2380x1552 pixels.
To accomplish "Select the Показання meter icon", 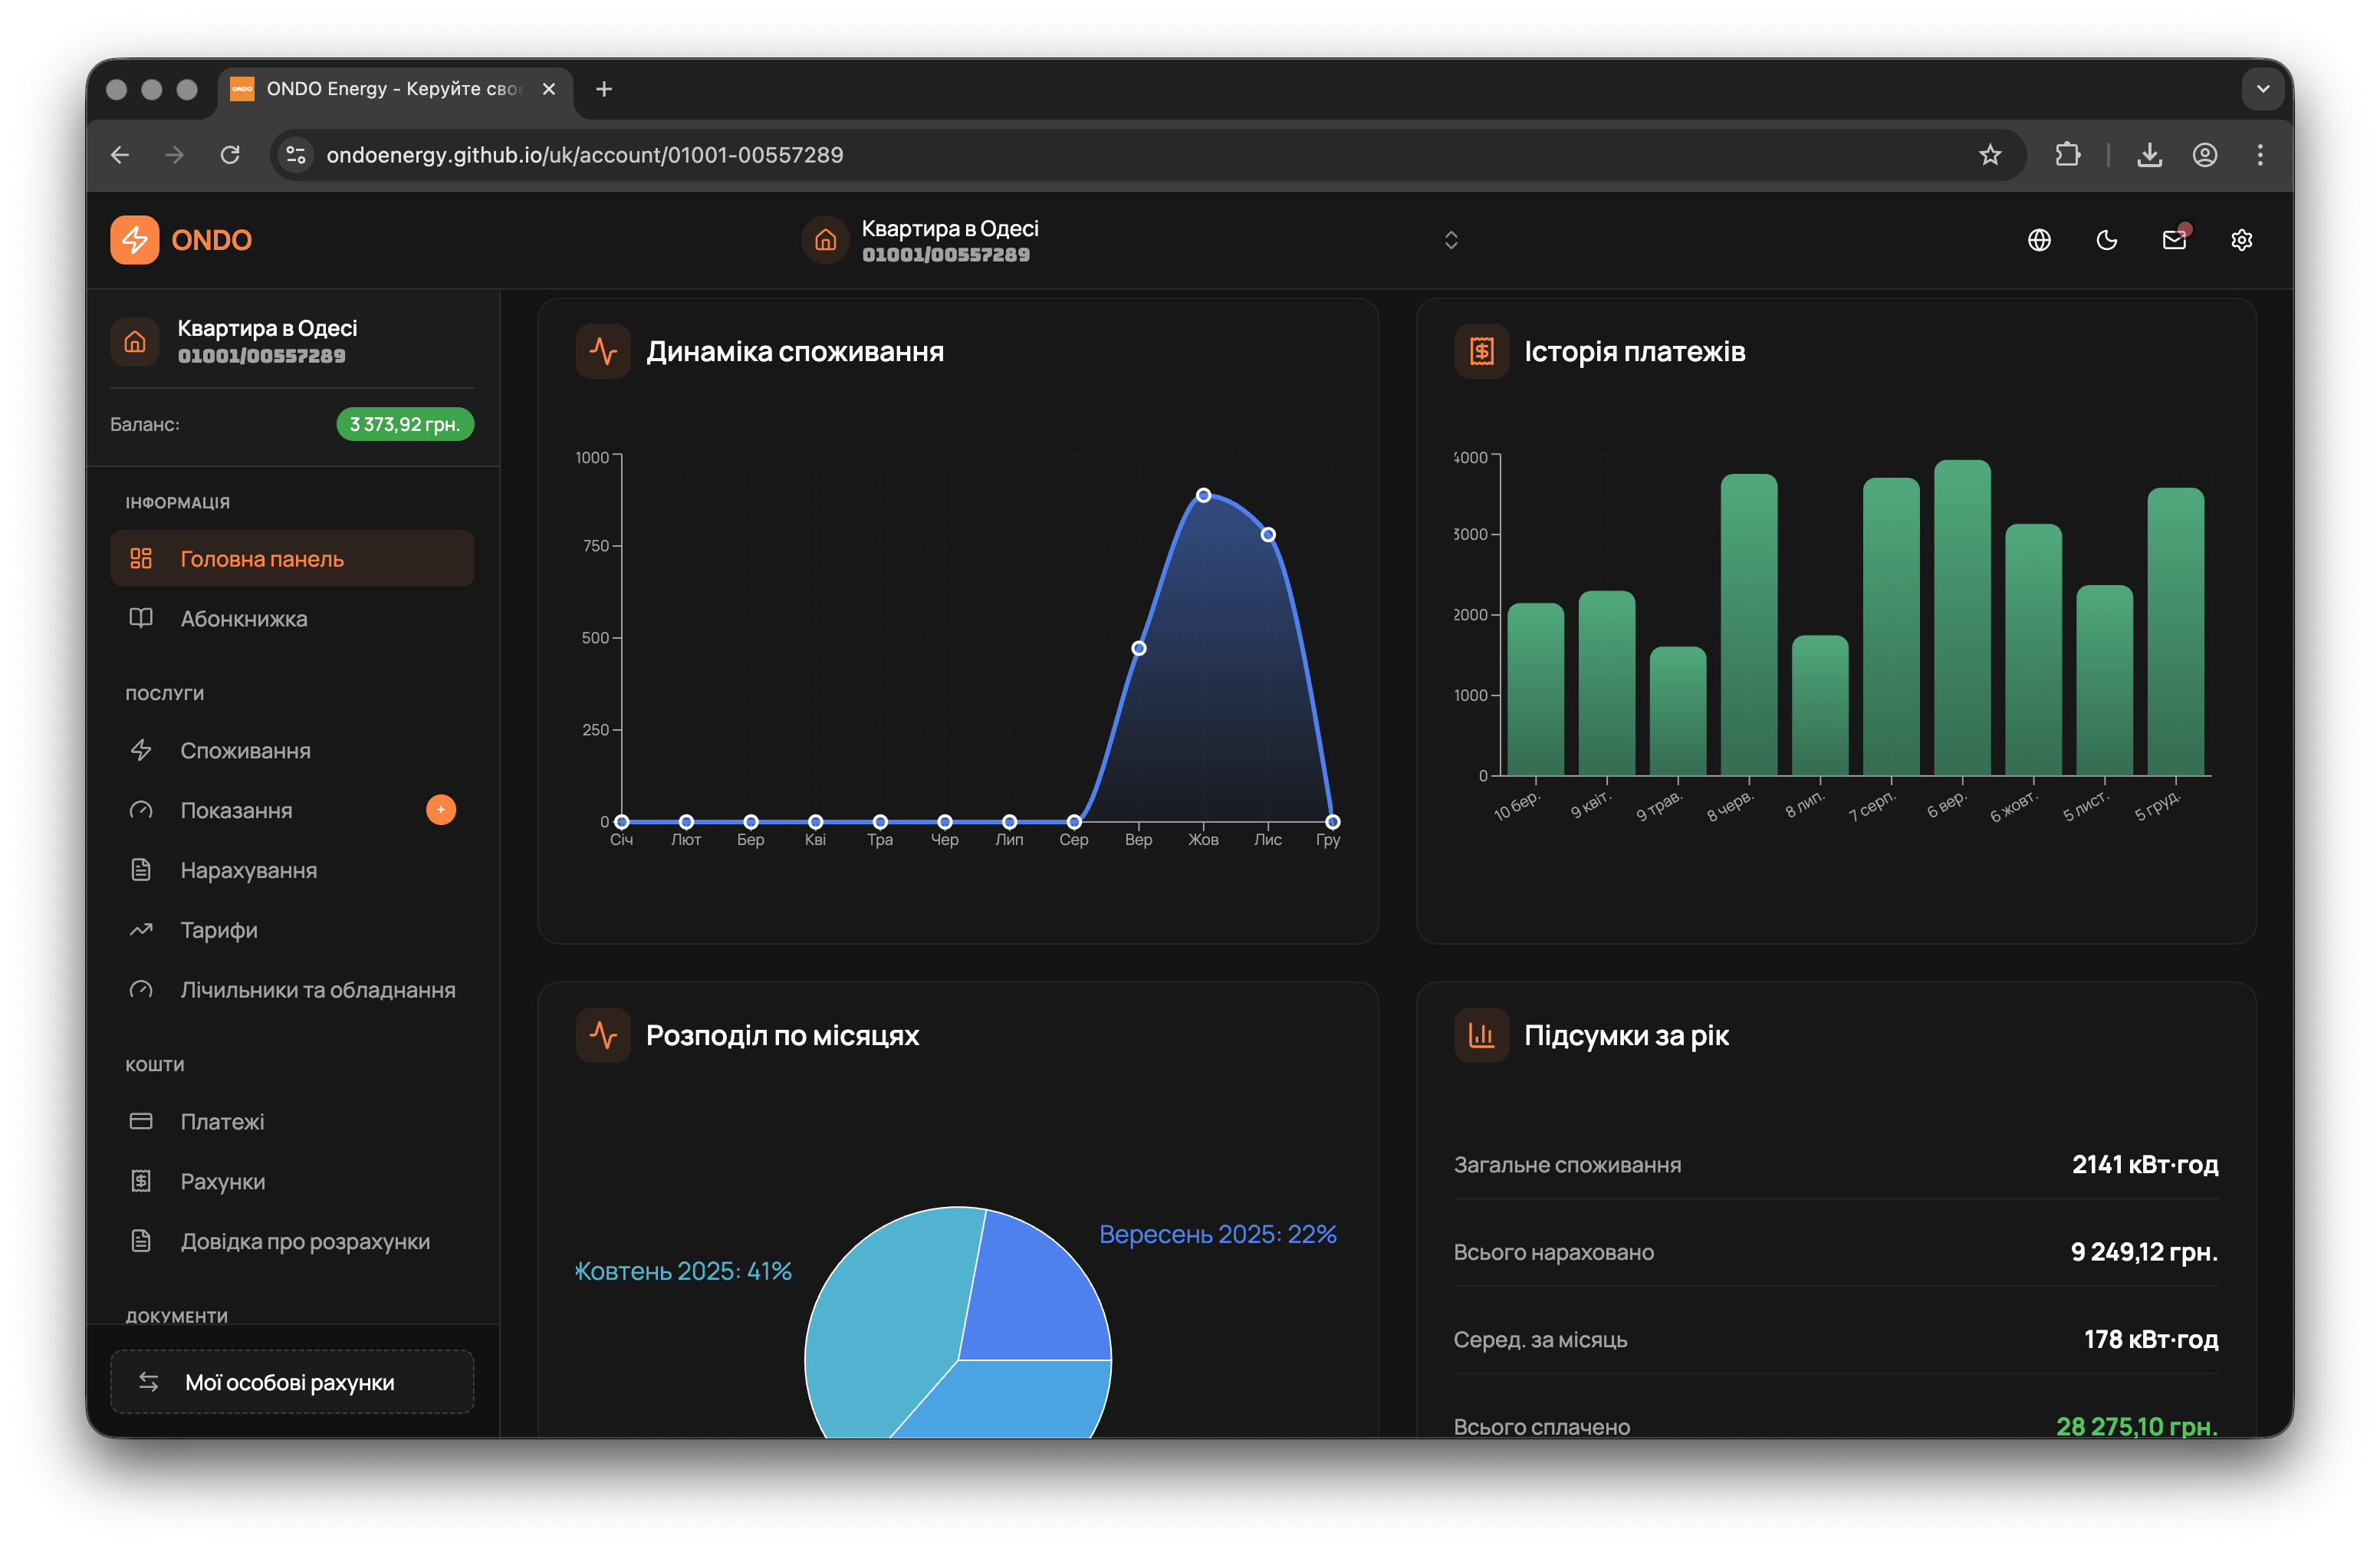I will (x=142, y=810).
